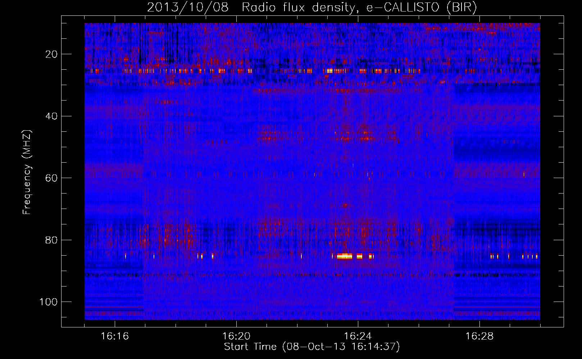Click the 16:16 time tick label

(x=115, y=336)
